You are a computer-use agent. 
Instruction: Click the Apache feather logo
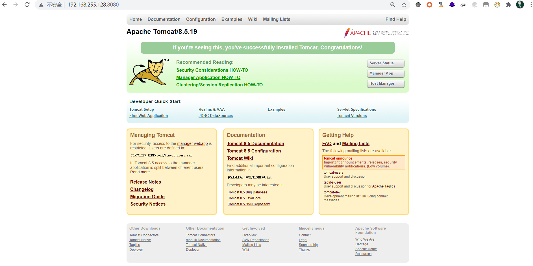pos(376,33)
